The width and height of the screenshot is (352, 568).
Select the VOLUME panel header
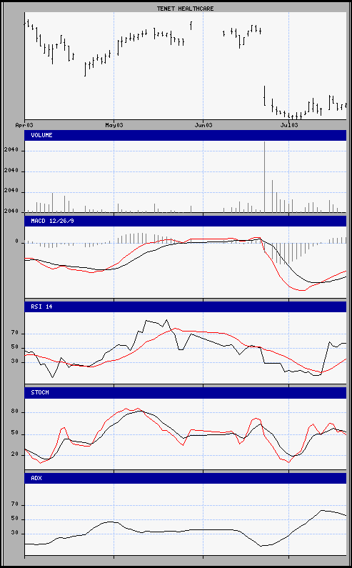(185, 135)
